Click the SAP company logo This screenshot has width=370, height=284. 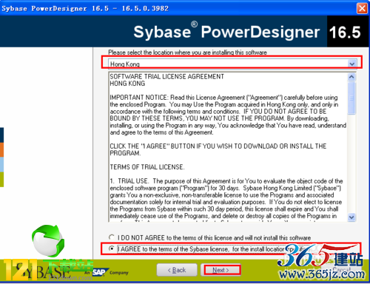coord(99,272)
